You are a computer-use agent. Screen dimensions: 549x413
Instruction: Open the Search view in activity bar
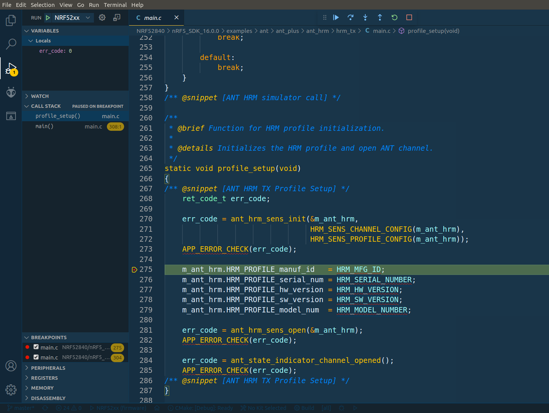(x=11, y=44)
